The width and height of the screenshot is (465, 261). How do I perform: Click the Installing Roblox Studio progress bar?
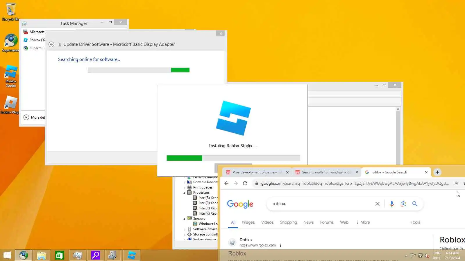(x=233, y=158)
